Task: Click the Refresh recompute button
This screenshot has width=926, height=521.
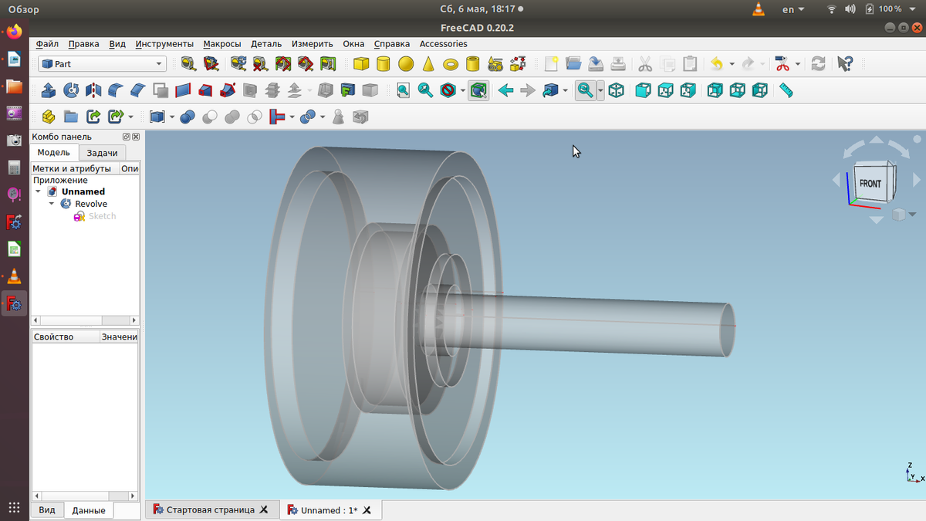Action: (x=819, y=64)
